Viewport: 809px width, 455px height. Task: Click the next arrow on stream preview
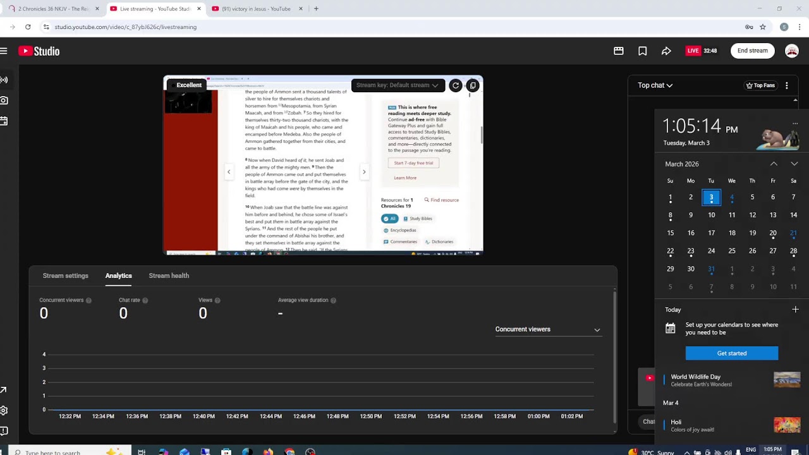click(x=364, y=172)
